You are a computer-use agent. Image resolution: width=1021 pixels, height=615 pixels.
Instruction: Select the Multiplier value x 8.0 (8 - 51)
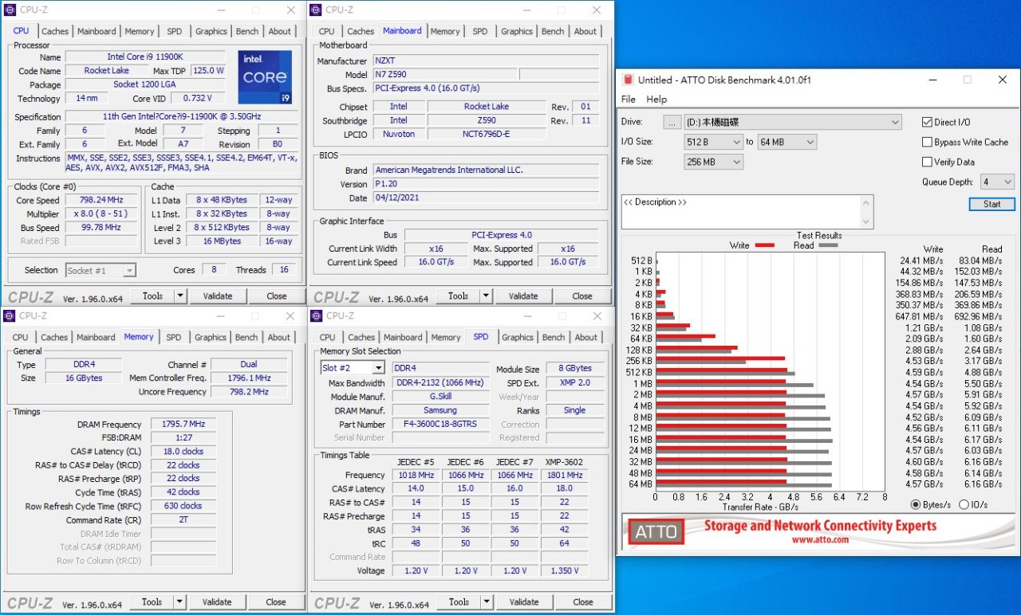[101, 213]
